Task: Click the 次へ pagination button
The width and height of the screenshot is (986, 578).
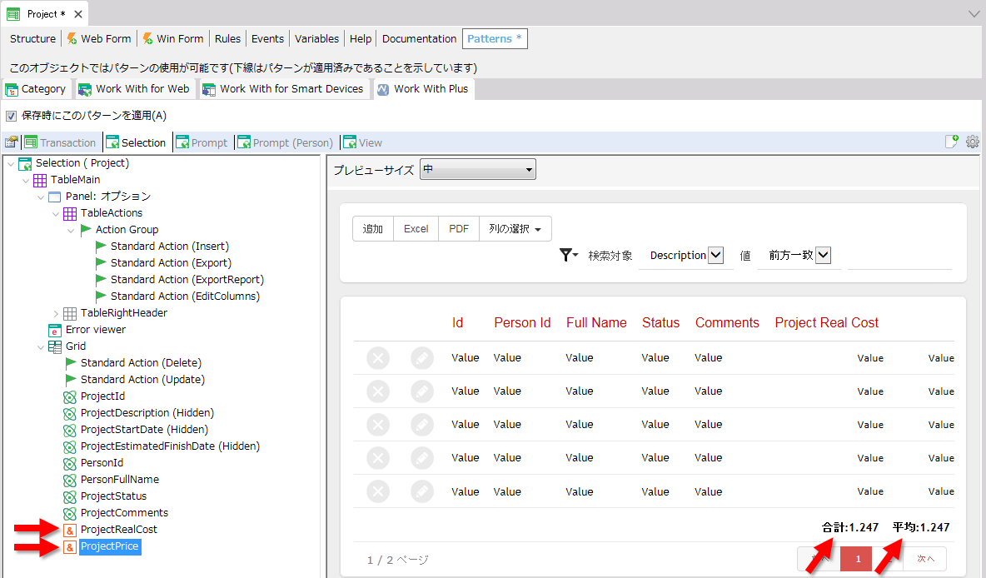Action: point(924,559)
